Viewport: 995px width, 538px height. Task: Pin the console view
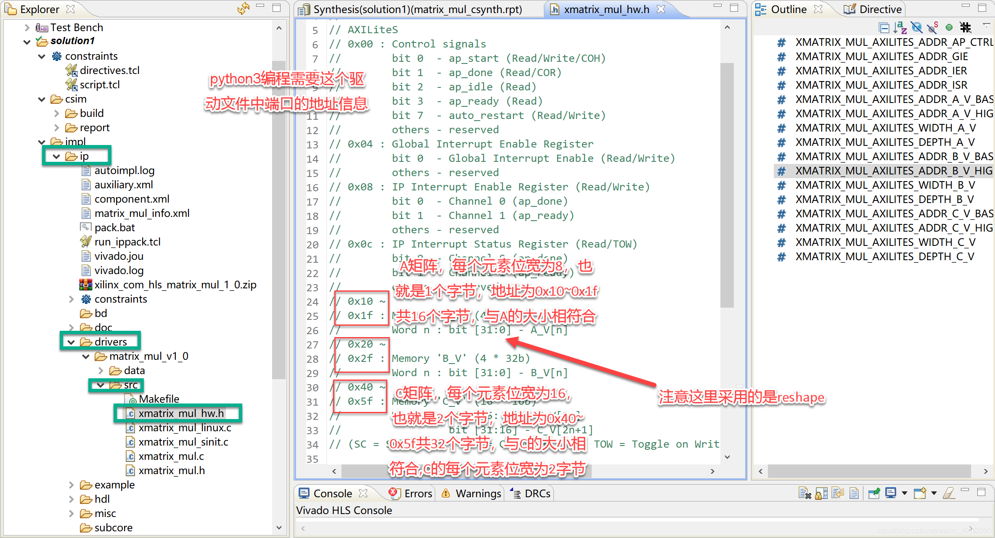coord(874,493)
